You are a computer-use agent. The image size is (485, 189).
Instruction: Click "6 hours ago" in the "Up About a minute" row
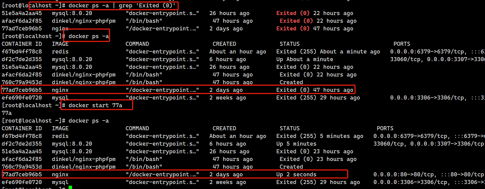[228, 59]
